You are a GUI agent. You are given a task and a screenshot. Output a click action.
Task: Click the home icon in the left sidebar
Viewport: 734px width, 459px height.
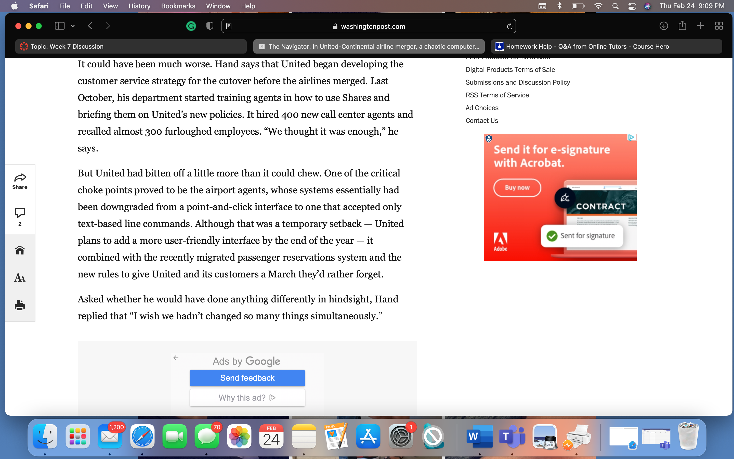pos(20,250)
